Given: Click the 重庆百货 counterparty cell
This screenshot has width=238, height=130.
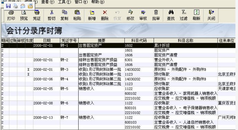Looking at the screenshot, I should [x=227, y=103].
